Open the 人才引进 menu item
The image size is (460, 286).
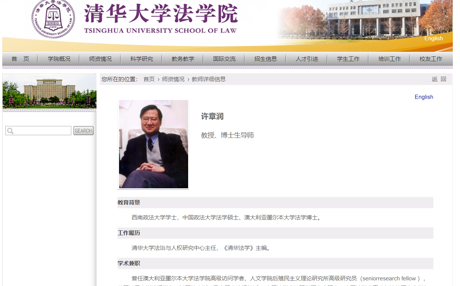click(307, 59)
